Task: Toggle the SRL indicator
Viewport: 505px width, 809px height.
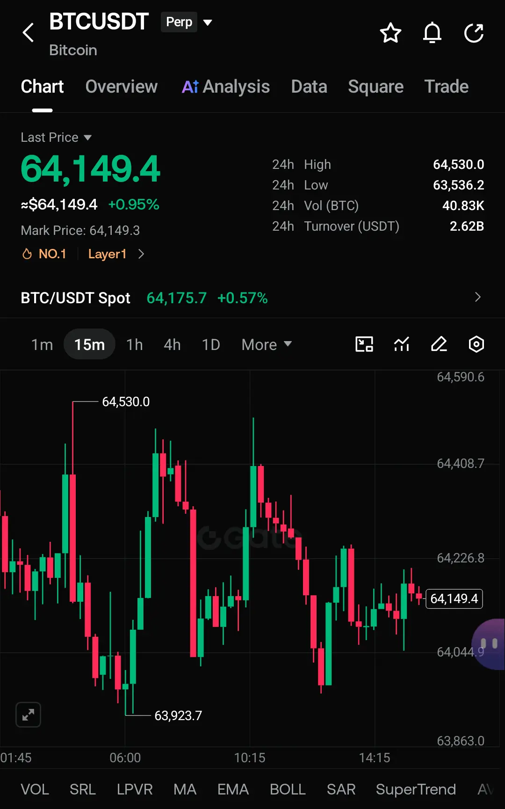Action: pyautogui.click(x=83, y=789)
